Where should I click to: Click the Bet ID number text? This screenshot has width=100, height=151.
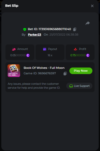coord(55,29)
